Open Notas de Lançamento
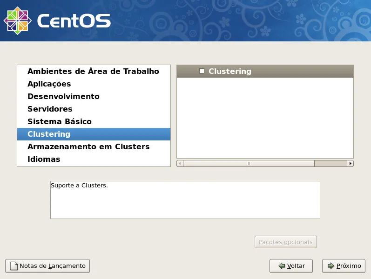The image size is (371, 279). pyautogui.click(x=47, y=266)
